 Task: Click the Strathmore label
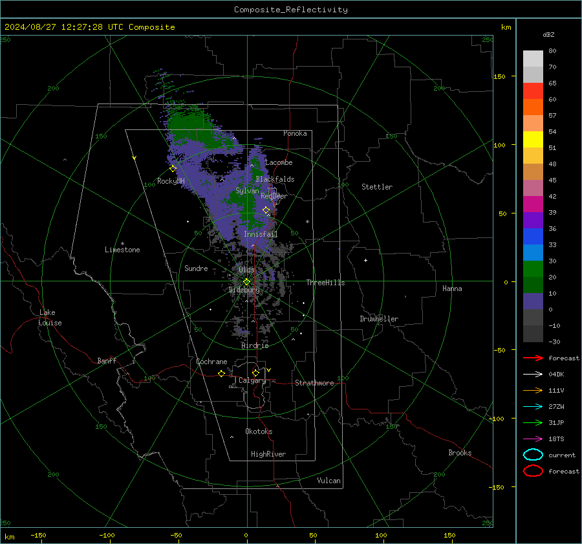(314, 383)
